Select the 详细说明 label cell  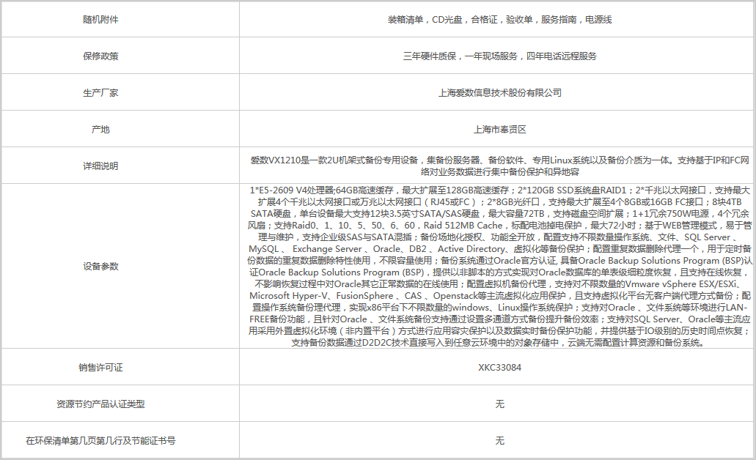(120, 166)
